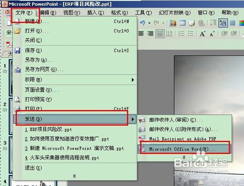244x186 pixels.
Task: Click the Increase Font Size icon
Action: coord(203,34)
